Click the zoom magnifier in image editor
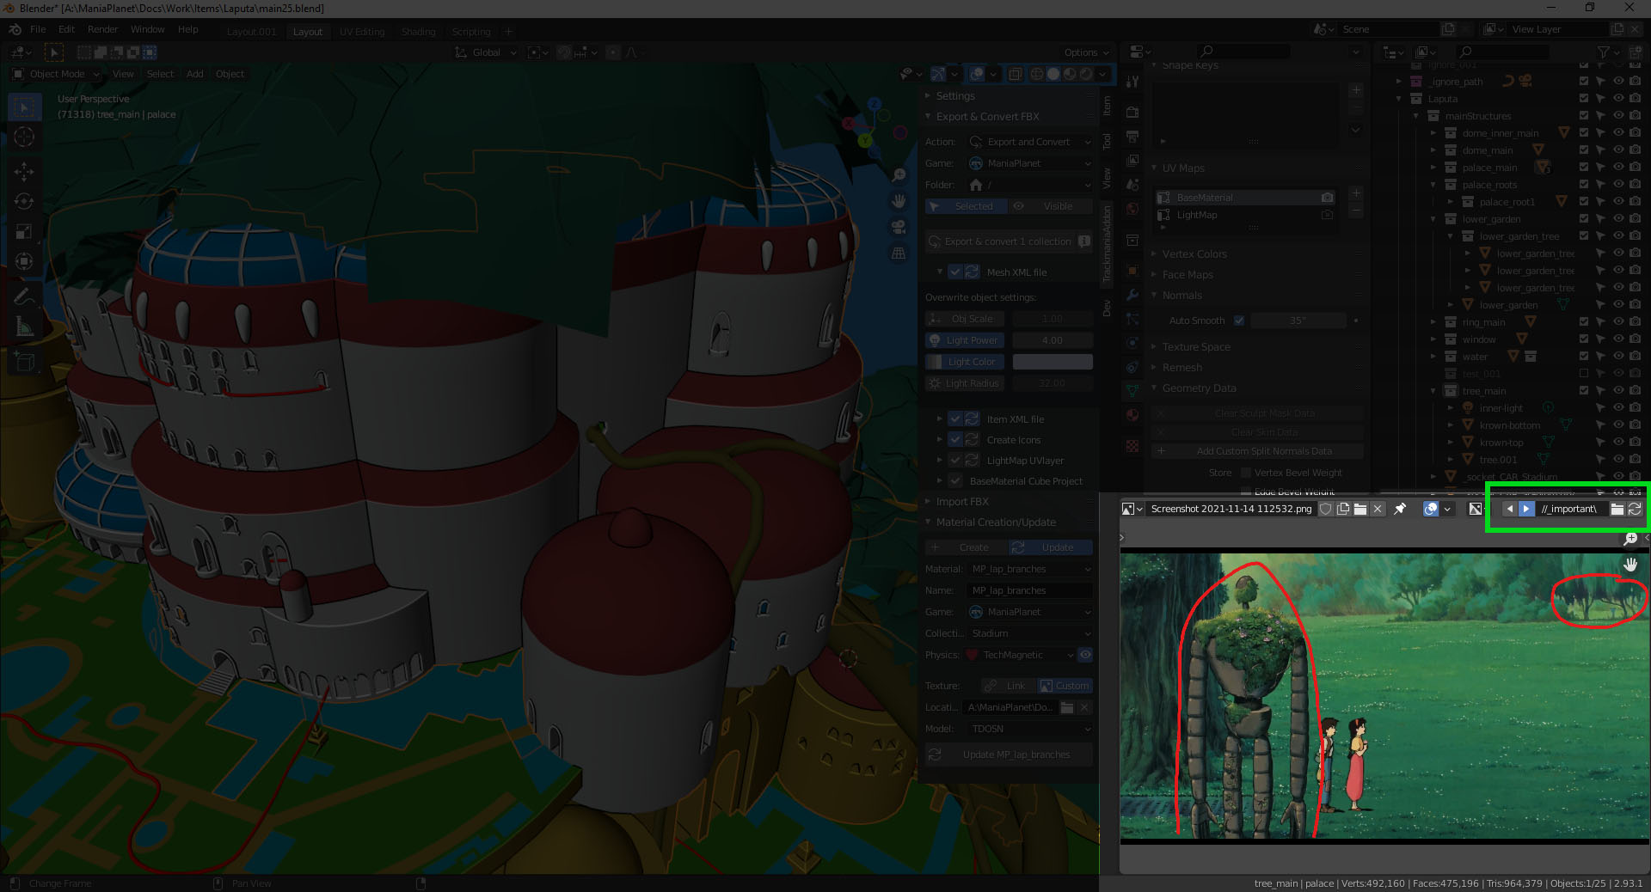This screenshot has height=892, width=1651. pyautogui.click(x=1630, y=539)
